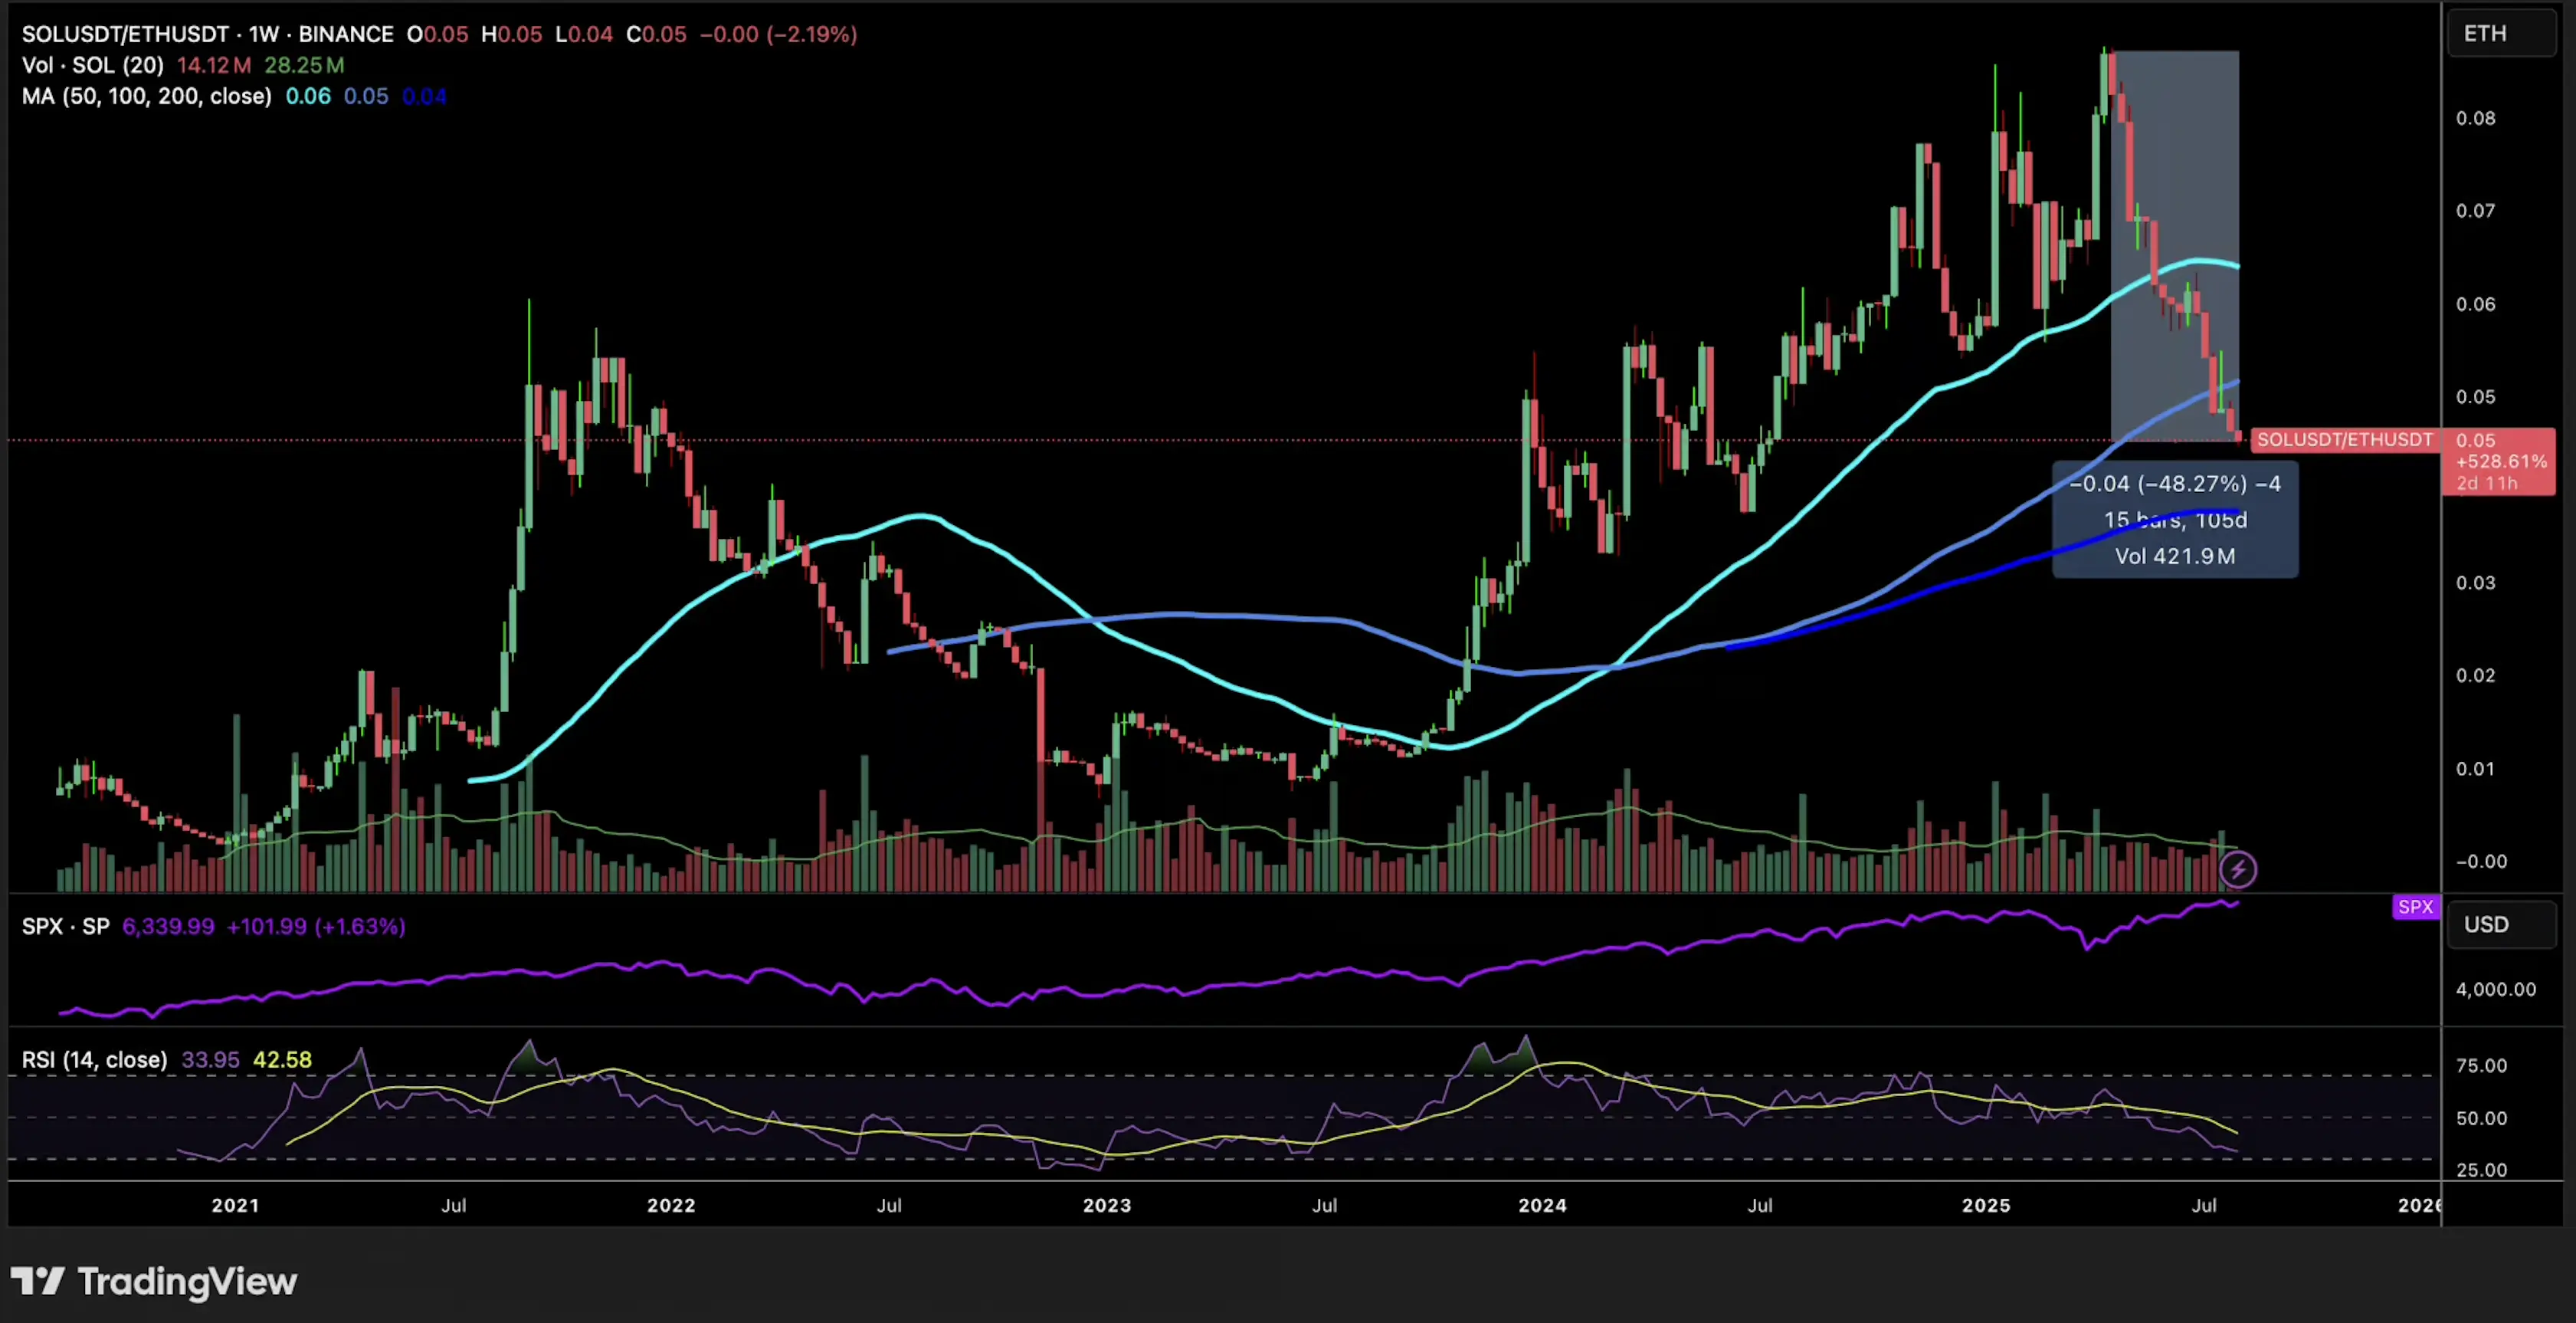This screenshot has width=2576, height=1323.
Task: Click the +528.61% gain label
Action: pos(2500,461)
